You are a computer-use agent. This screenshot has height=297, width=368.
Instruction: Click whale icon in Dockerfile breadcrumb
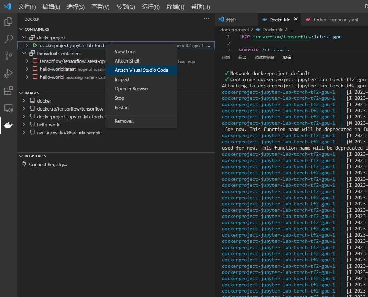click(258, 30)
